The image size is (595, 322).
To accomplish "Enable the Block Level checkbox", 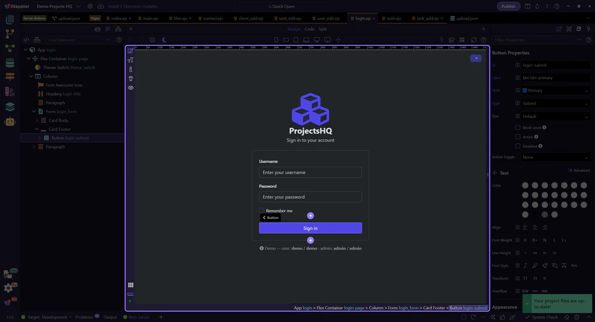I will click(518, 127).
